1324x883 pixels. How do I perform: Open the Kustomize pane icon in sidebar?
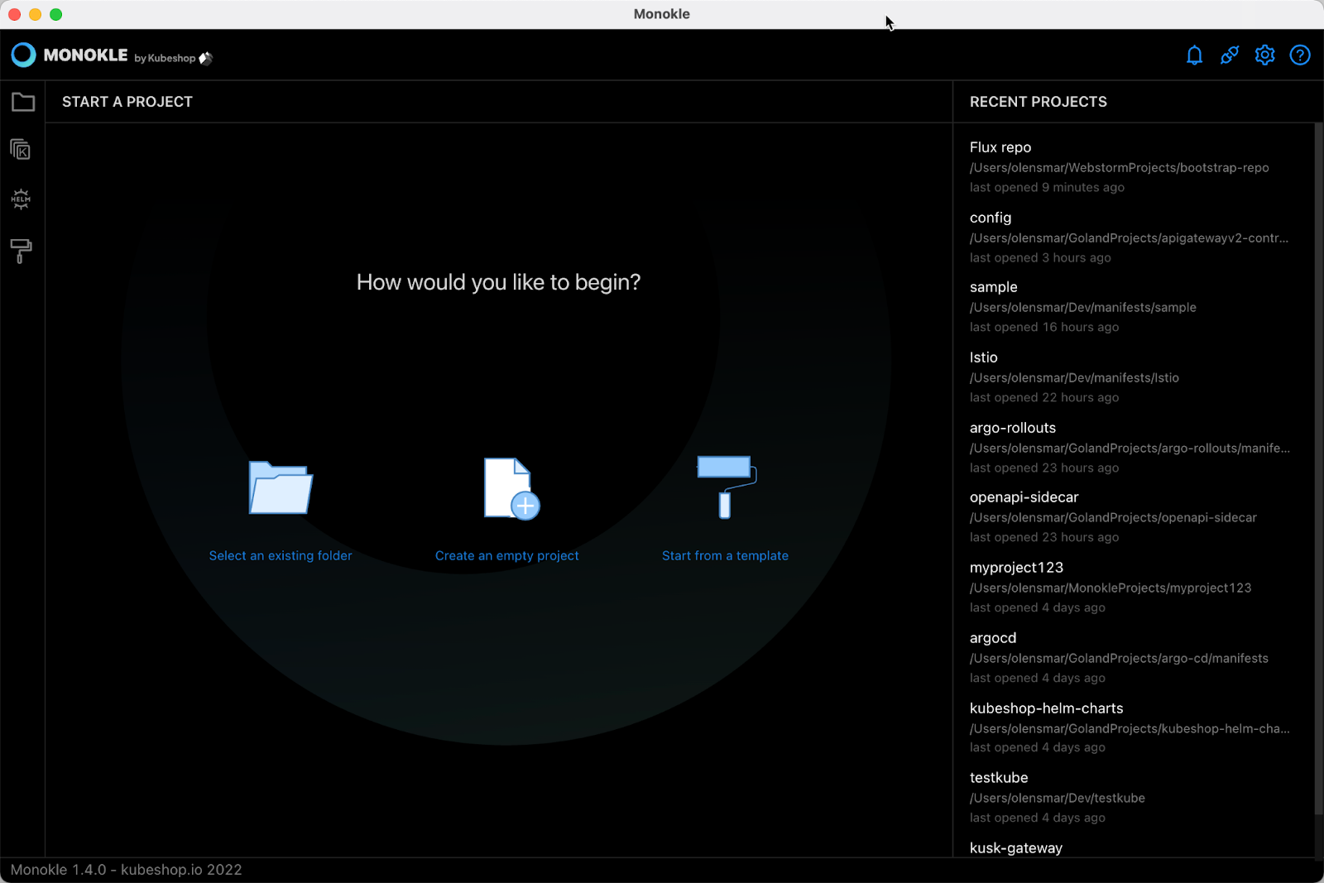pyautogui.click(x=21, y=150)
